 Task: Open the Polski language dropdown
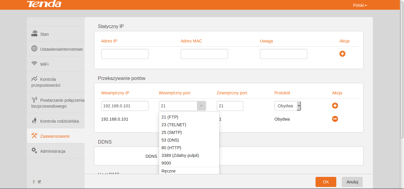360,5
